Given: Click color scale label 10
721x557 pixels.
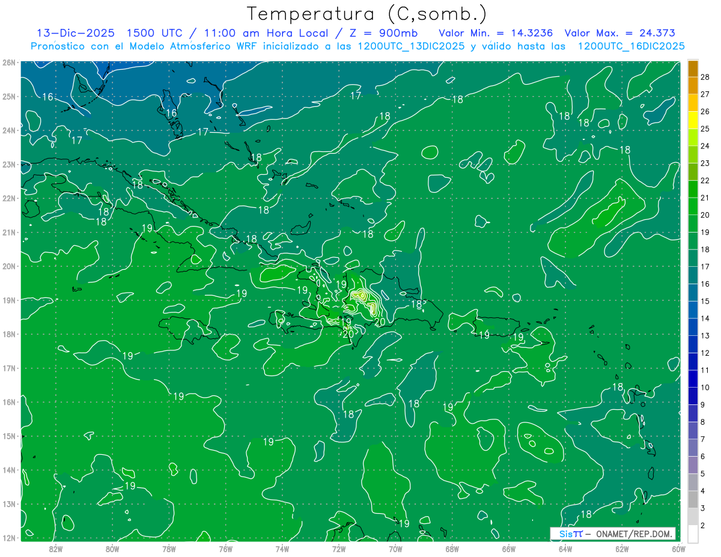Looking at the screenshot, I should tap(705, 388).
